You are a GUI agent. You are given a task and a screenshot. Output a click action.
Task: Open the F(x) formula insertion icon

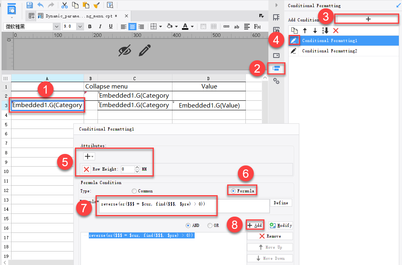[x=257, y=27]
